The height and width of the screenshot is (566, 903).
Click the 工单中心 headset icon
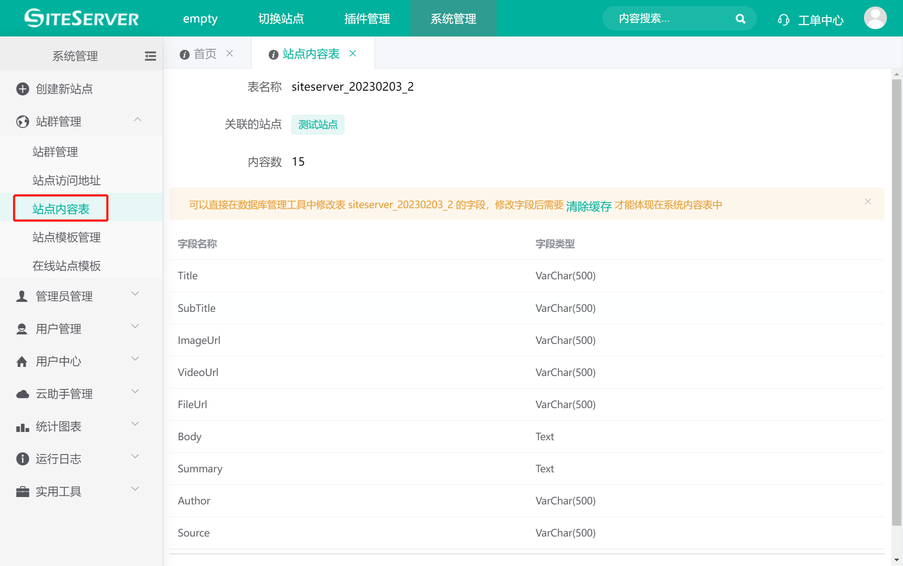pyautogui.click(x=783, y=19)
